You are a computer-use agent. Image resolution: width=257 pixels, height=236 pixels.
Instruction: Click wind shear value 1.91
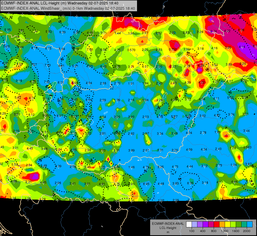(131, 84)
